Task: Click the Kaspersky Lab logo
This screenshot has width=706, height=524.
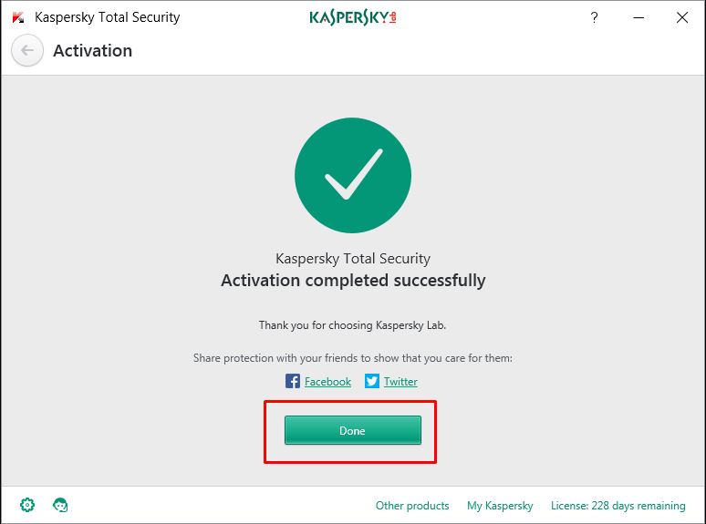Action: coord(353,17)
